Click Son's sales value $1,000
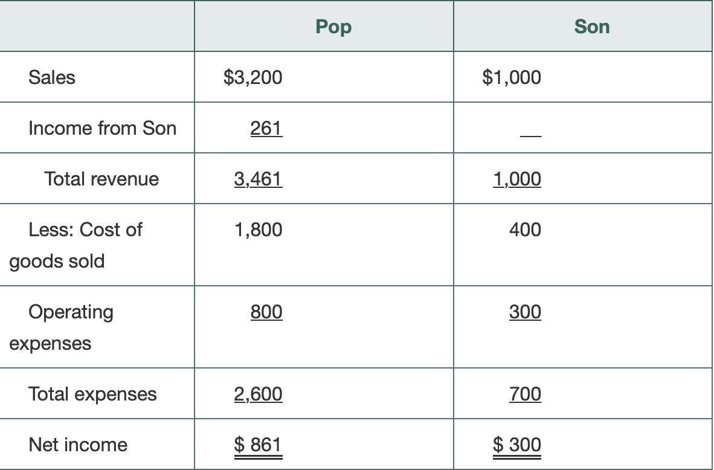Image resolution: width=714 pixels, height=470 pixels. [x=512, y=77]
